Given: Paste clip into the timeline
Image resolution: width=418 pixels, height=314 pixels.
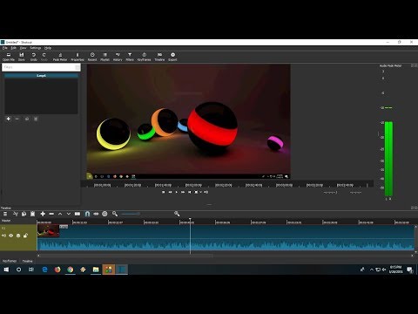Looking at the screenshot, I should point(33,214).
